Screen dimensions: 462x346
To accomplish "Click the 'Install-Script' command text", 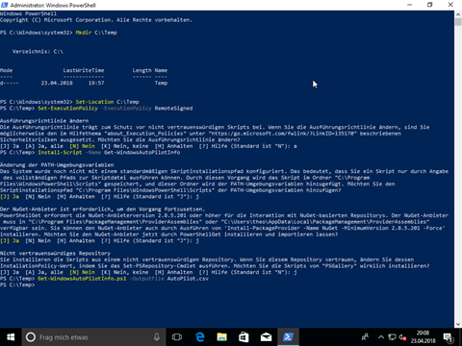I will [60, 153].
